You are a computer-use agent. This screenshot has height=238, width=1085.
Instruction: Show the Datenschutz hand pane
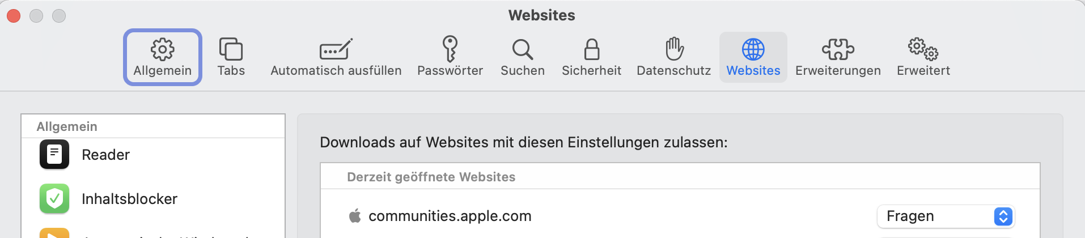[673, 57]
